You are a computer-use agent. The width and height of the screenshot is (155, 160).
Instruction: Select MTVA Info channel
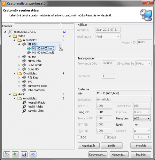[34, 61]
